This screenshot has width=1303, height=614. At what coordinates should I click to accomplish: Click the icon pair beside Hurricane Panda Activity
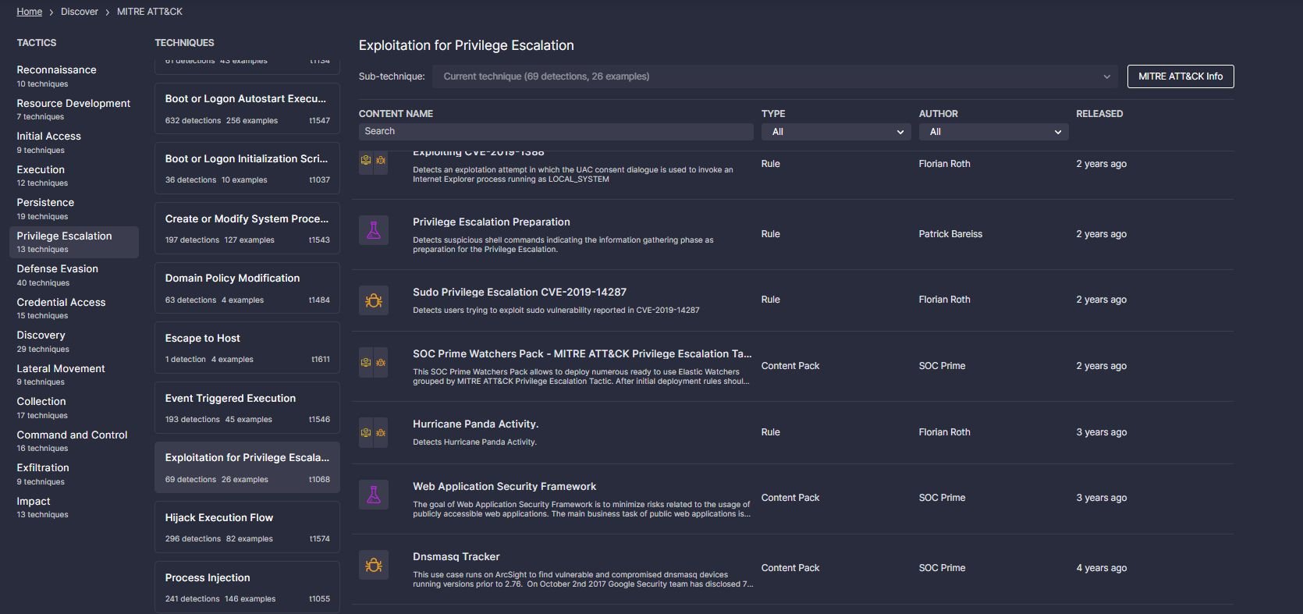[374, 432]
